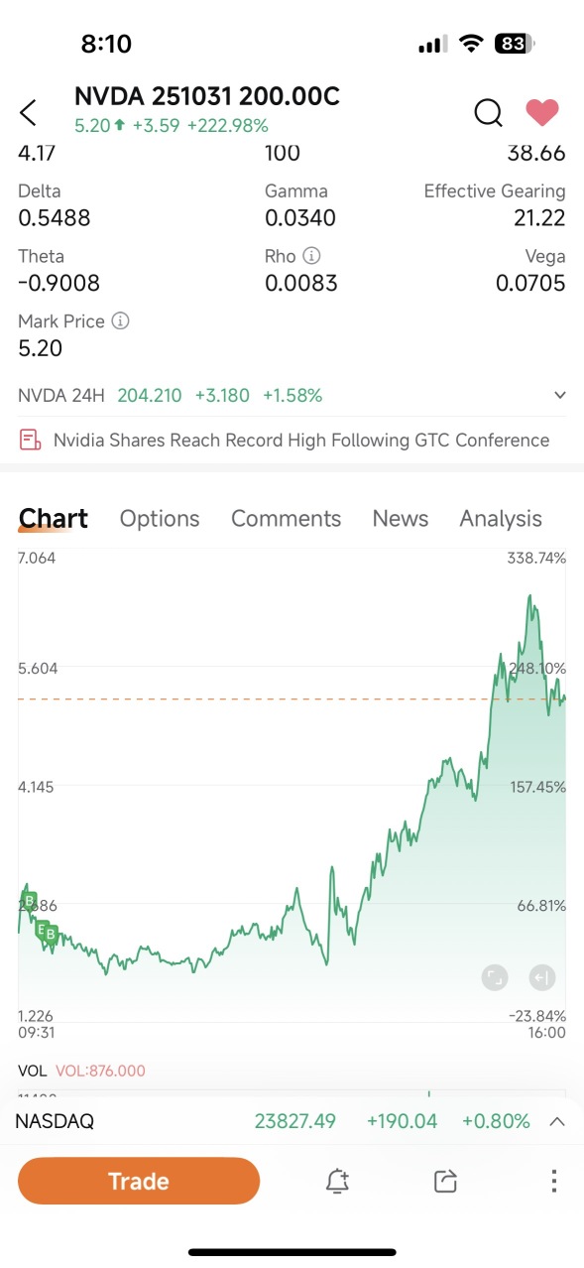Switch to the Comments tab

pyautogui.click(x=286, y=518)
